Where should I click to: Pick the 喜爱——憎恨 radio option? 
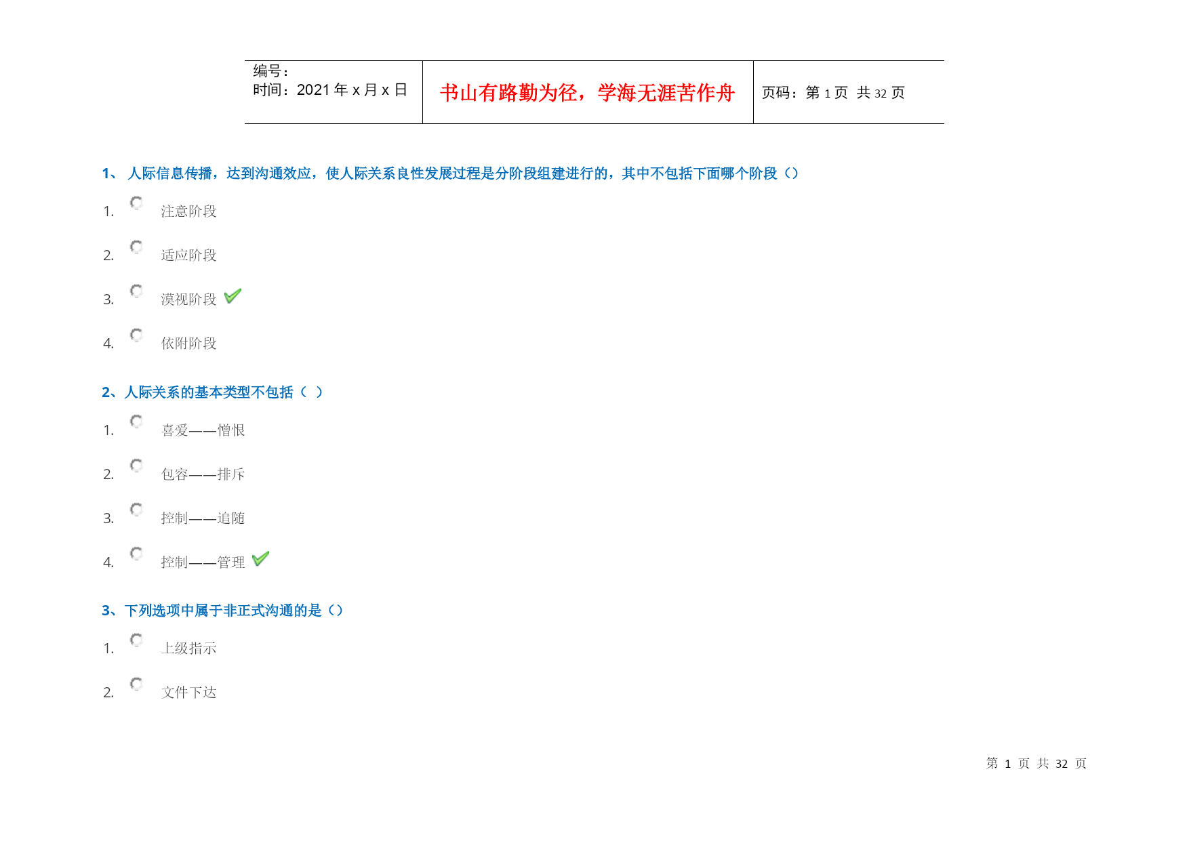(x=136, y=422)
